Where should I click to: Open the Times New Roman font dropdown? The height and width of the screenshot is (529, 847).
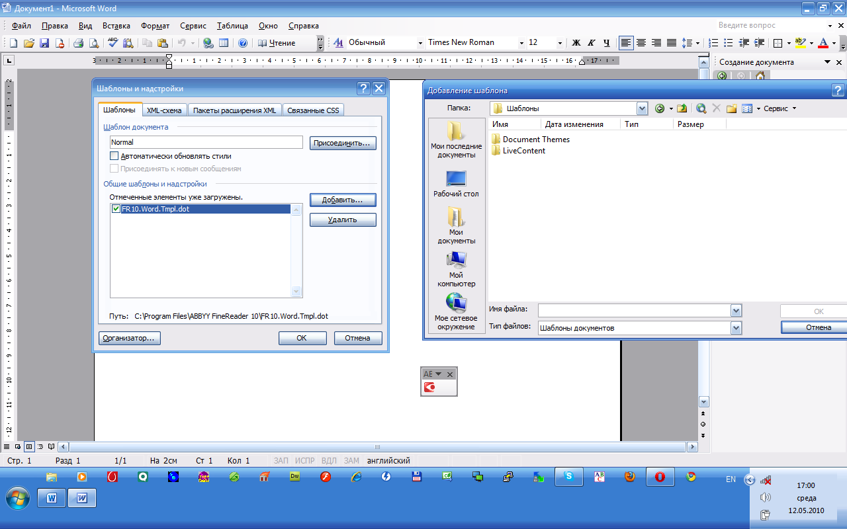[x=521, y=43]
